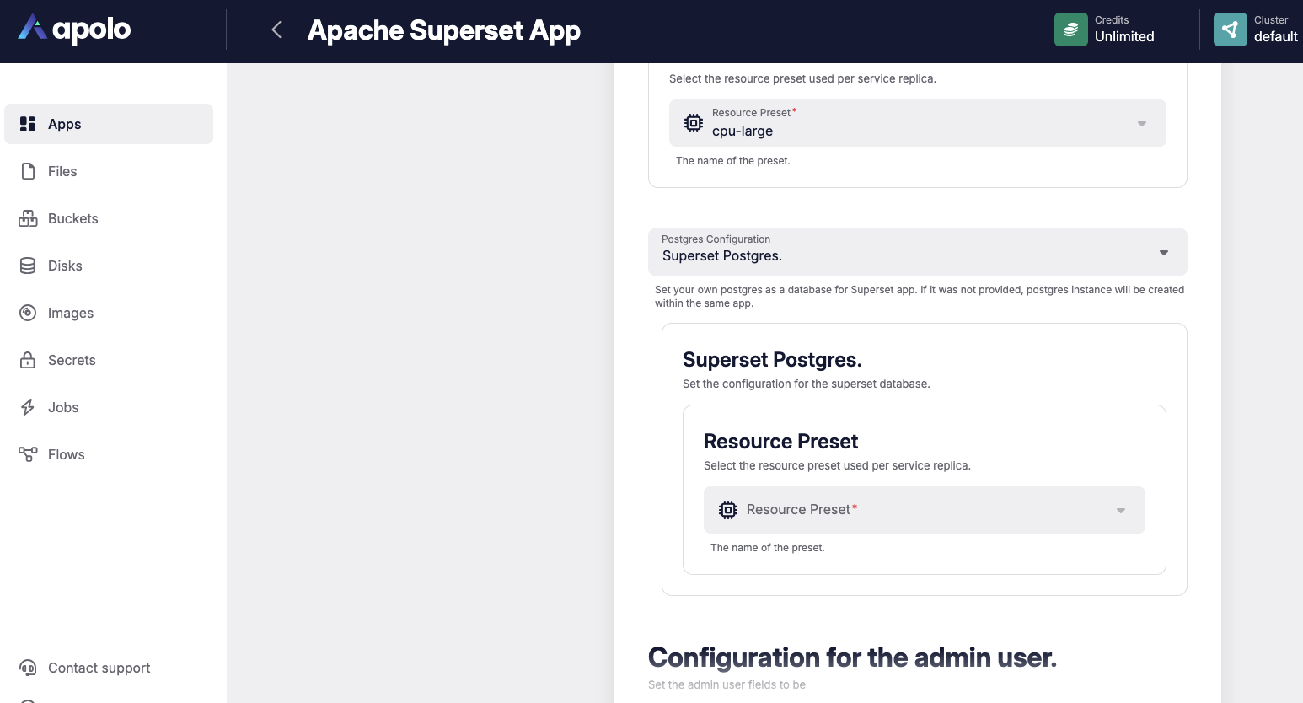Click the Files document icon

pyautogui.click(x=28, y=171)
